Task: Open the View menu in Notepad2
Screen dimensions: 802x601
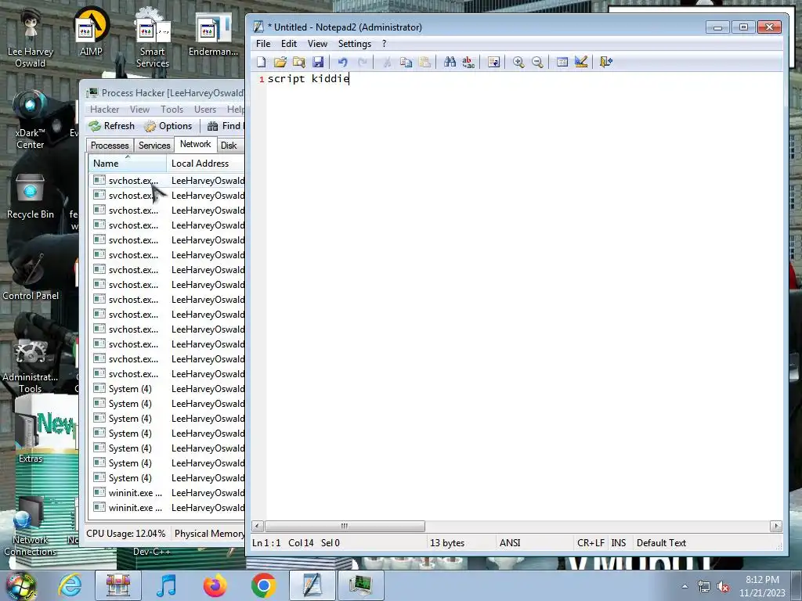Action: 317,44
